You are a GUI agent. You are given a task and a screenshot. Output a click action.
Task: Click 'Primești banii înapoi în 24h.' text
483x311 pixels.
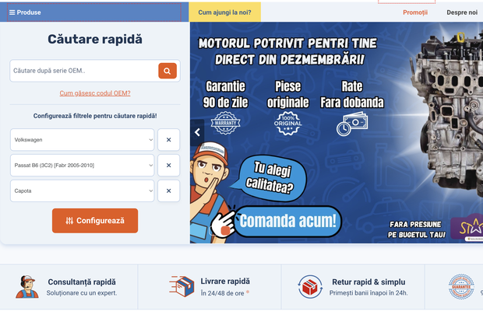point(368,293)
